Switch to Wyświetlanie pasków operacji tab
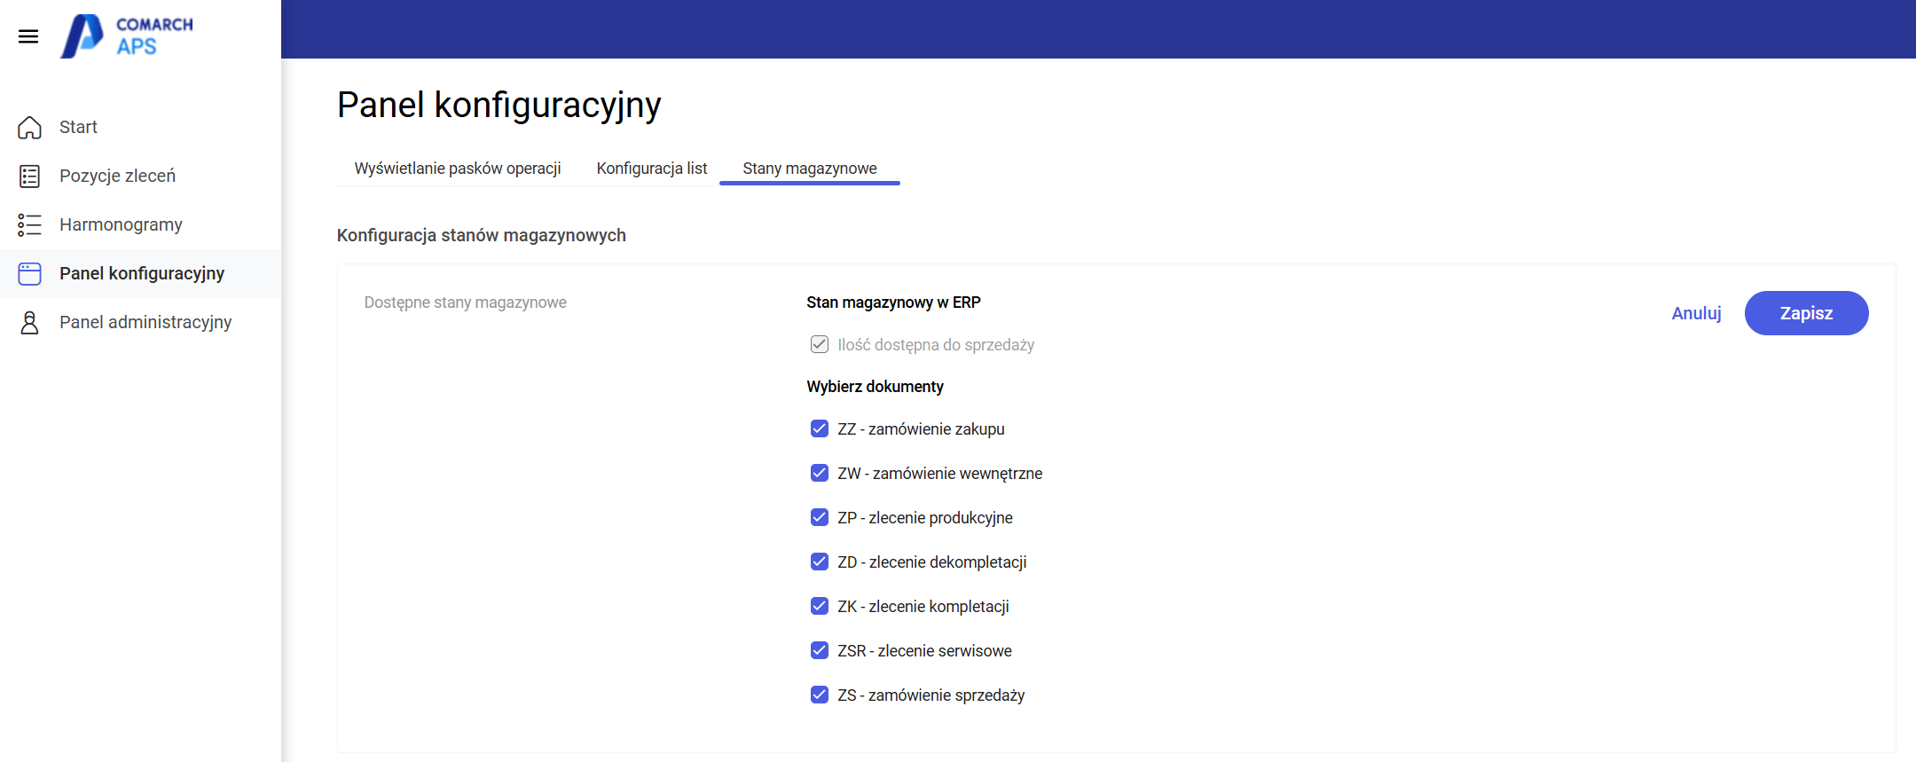This screenshot has width=1916, height=762. point(458,169)
